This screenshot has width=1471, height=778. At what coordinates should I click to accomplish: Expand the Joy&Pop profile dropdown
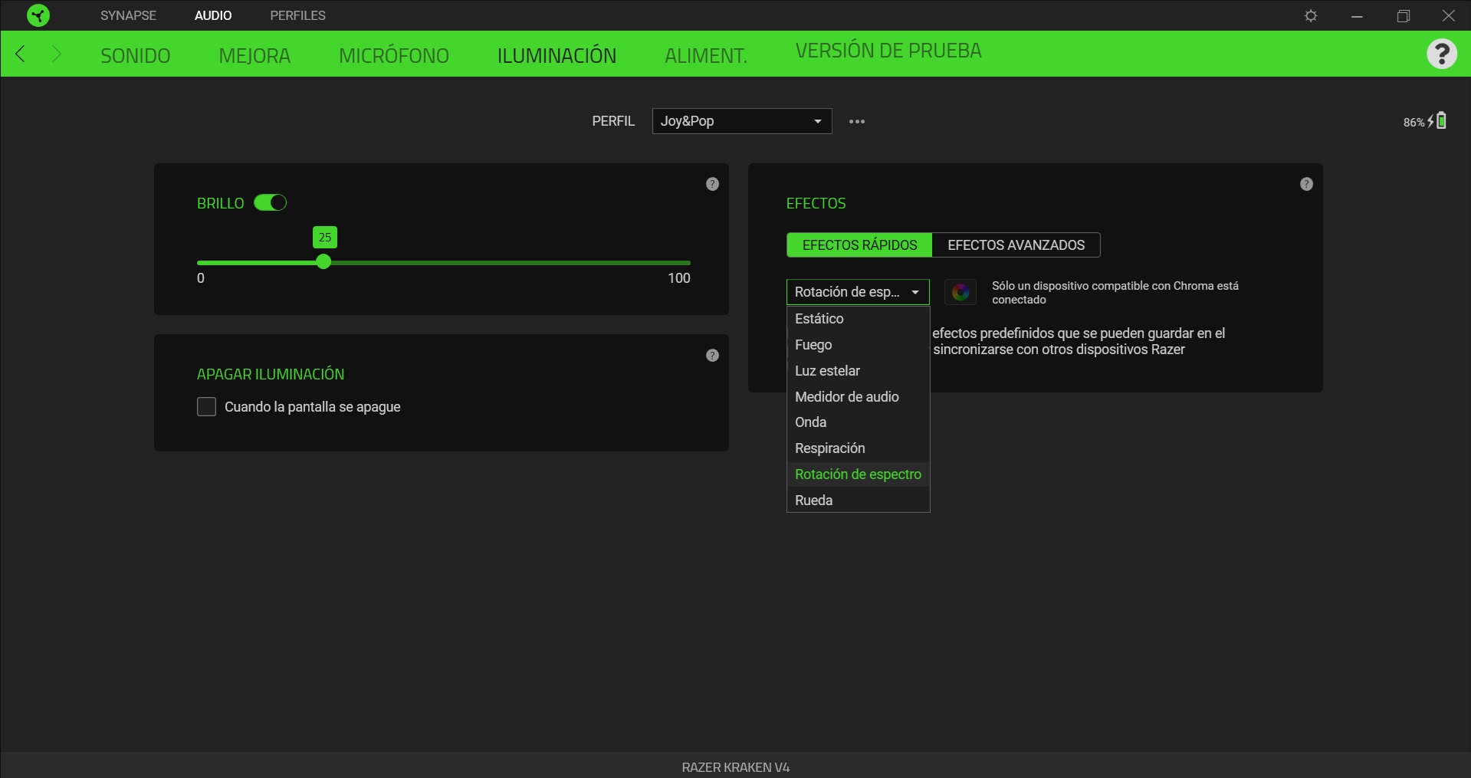pyautogui.click(x=741, y=121)
